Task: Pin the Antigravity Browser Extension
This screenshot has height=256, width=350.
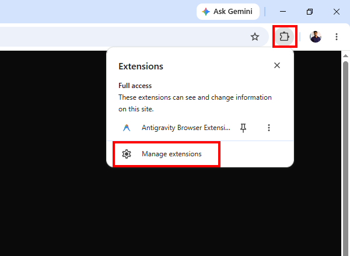Action: tap(243, 128)
